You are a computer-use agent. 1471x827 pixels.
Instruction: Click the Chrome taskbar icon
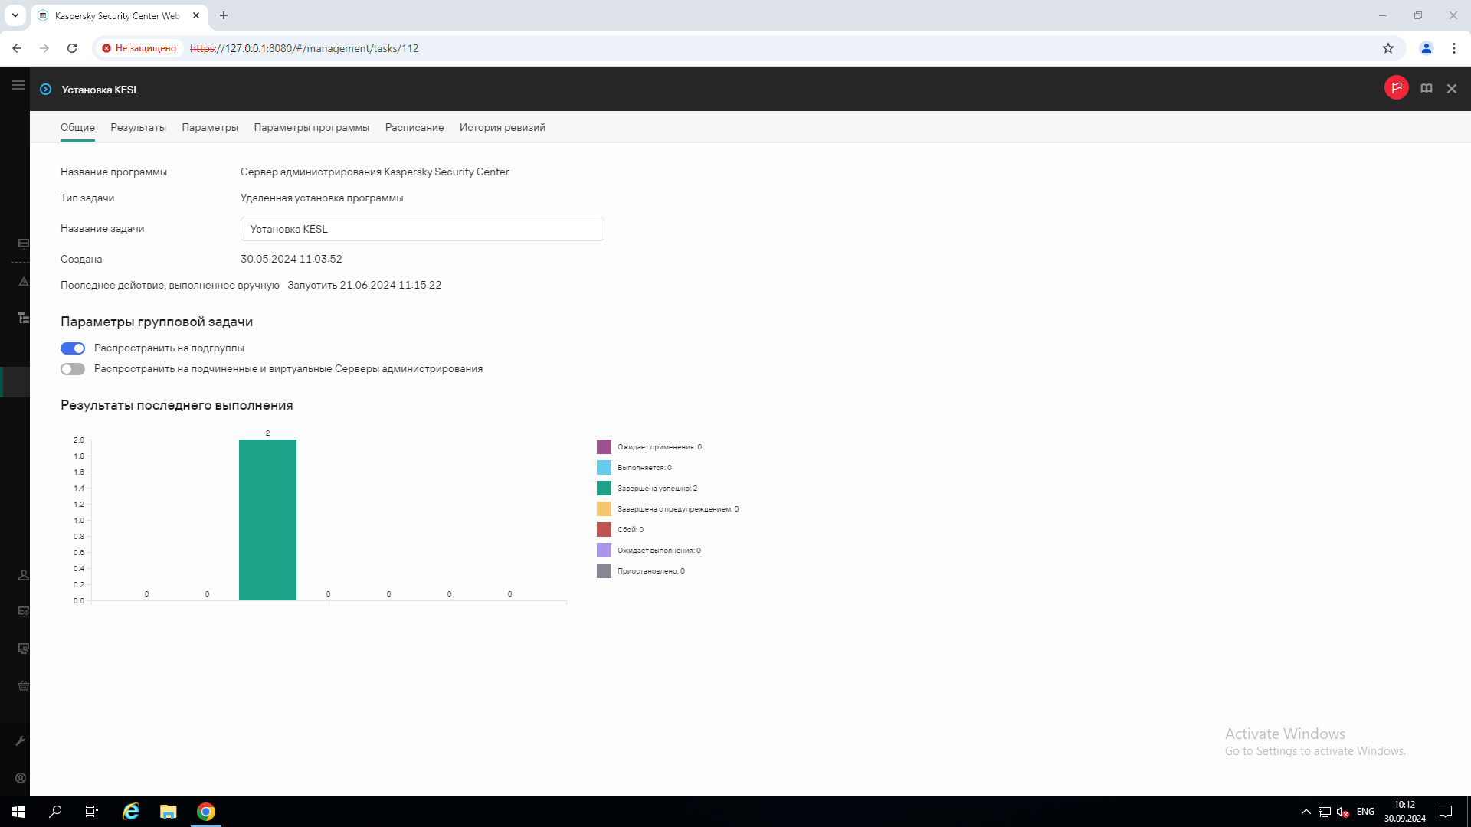205,812
